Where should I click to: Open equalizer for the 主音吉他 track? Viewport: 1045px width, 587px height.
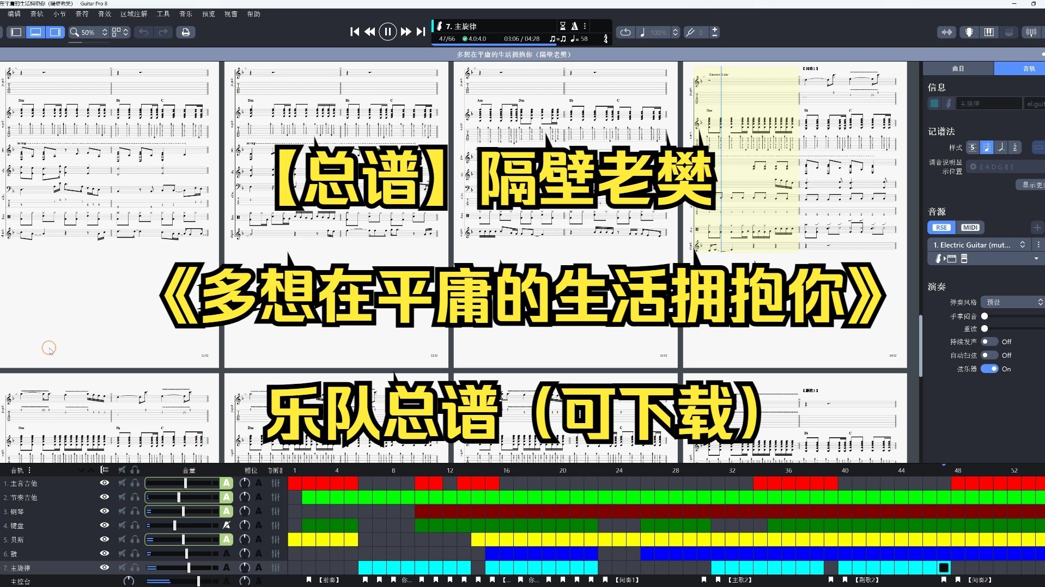click(276, 483)
